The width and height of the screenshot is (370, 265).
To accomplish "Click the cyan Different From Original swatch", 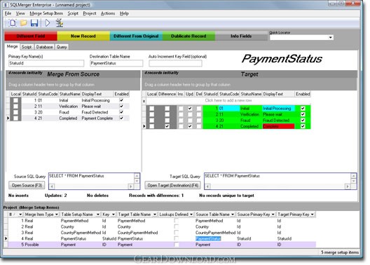I will click(x=136, y=36).
